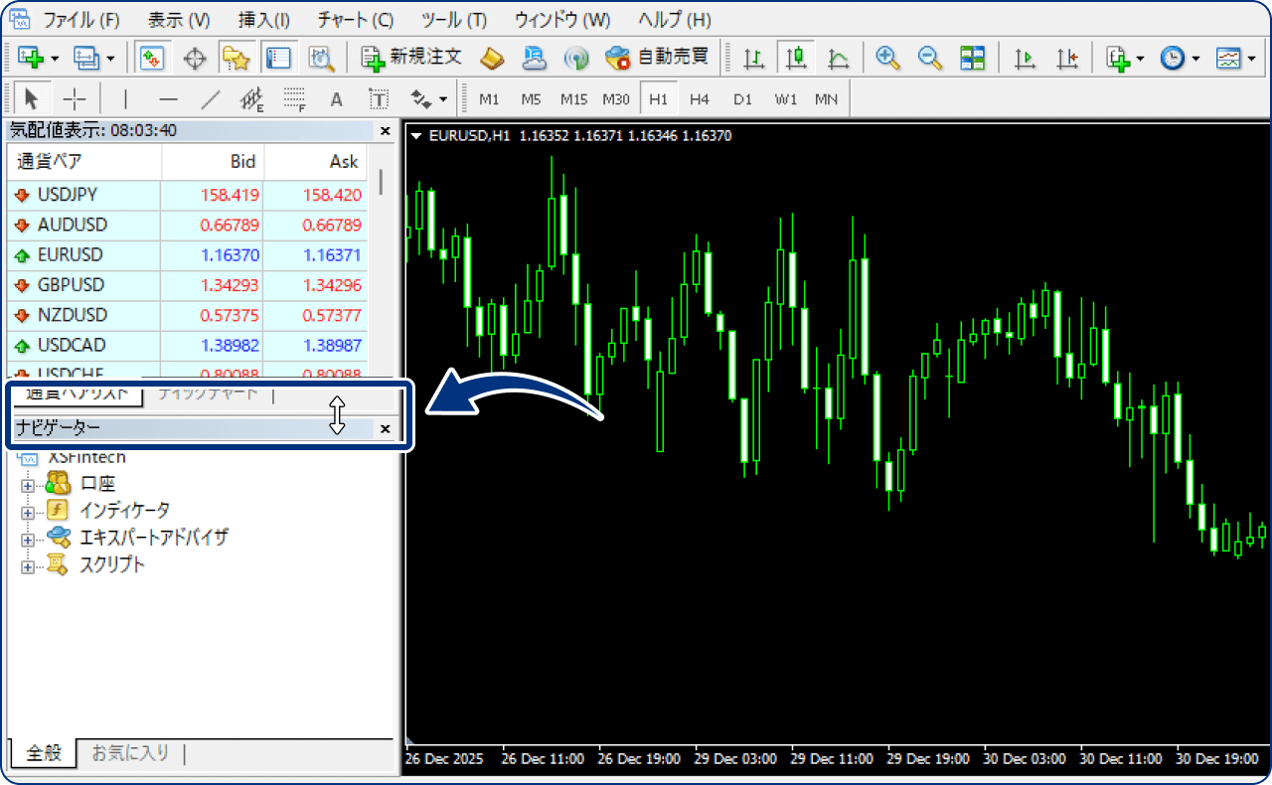Open the Strategy Tester magnifier icon
Image resolution: width=1272 pixels, height=785 pixels.
(x=321, y=58)
